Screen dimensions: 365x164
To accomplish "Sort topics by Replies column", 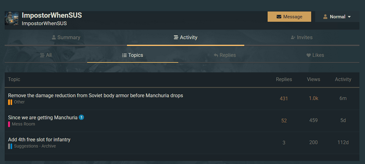I will pyautogui.click(x=284, y=79).
